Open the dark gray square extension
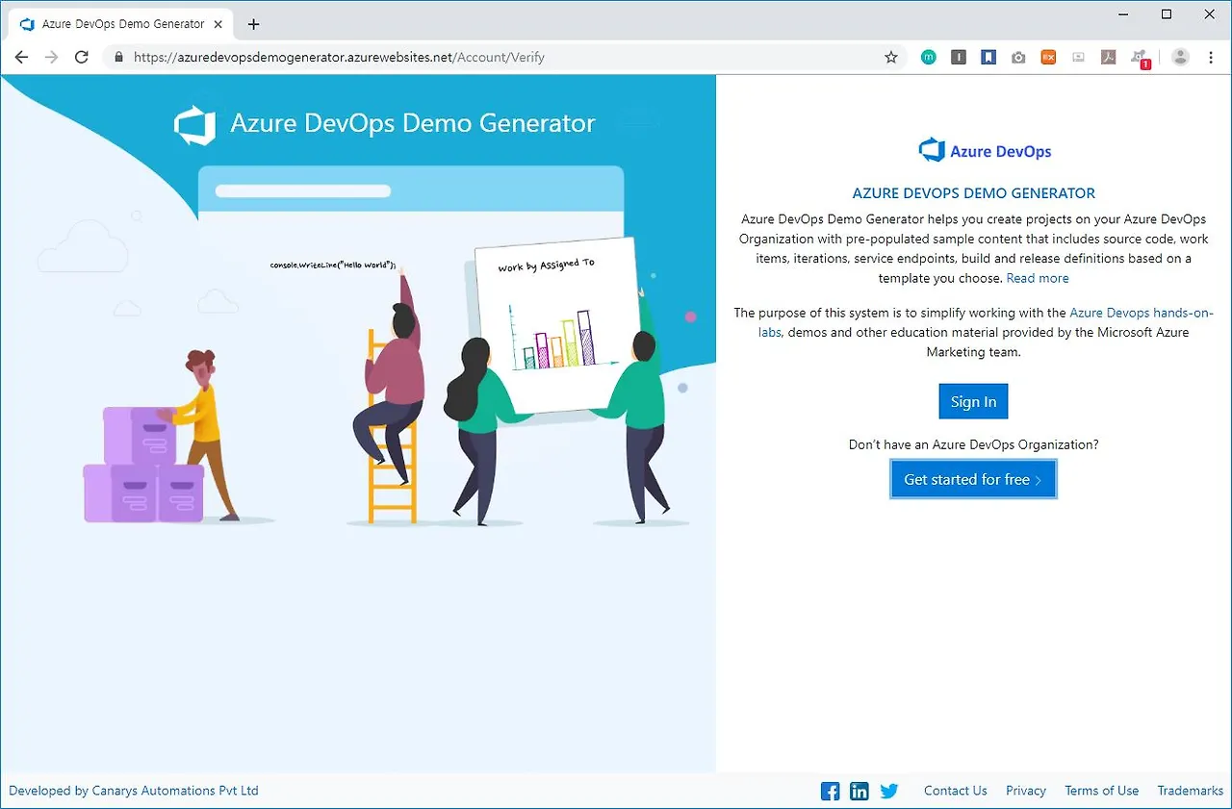The height and width of the screenshot is (809, 1232). click(x=959, y=58)
